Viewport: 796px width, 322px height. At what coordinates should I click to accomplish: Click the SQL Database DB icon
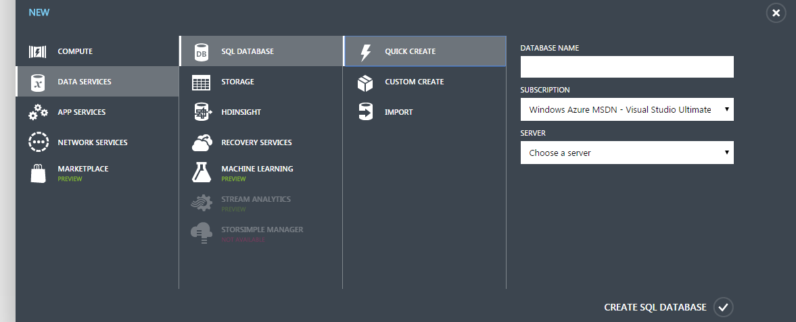pos(202,52)
